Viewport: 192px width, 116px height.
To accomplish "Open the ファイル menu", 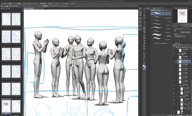I will pos(4,4).
